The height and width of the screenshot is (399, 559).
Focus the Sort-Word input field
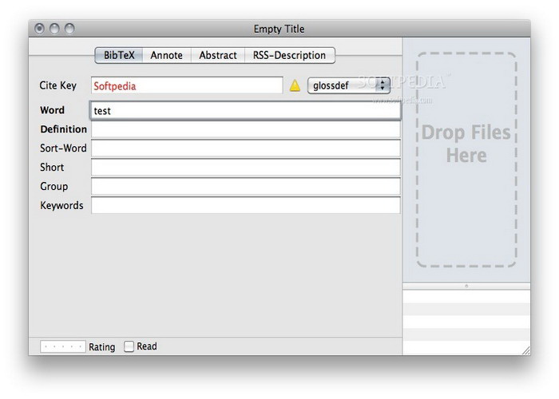point(246,148)
